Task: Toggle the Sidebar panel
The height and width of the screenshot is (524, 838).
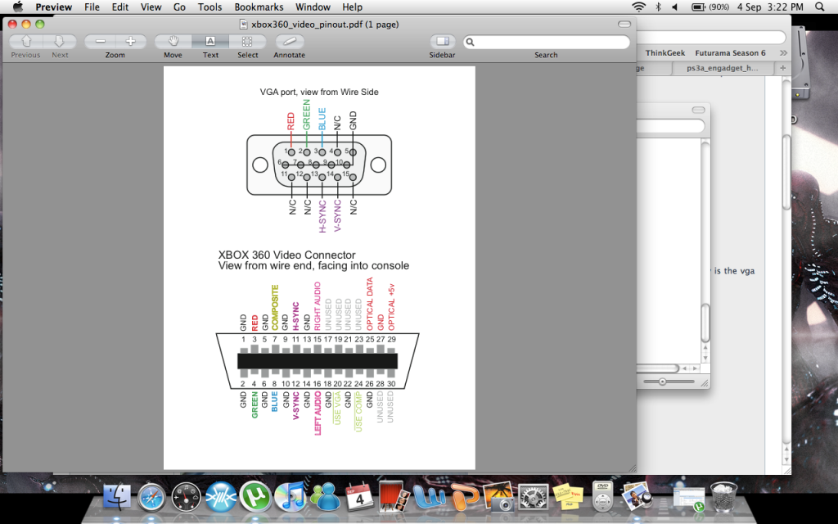Action: (x=443, y=42)
